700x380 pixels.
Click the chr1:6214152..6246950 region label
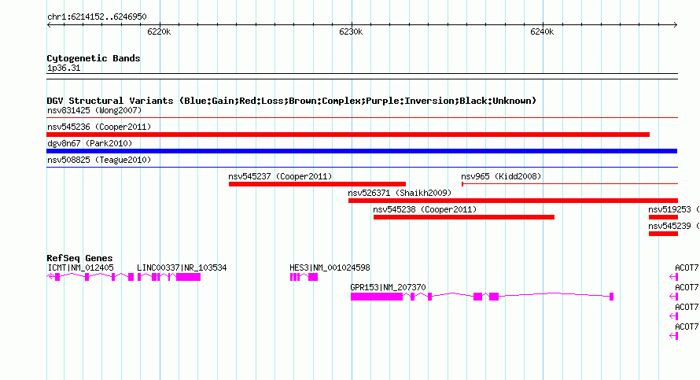click(x=97, y=17)
